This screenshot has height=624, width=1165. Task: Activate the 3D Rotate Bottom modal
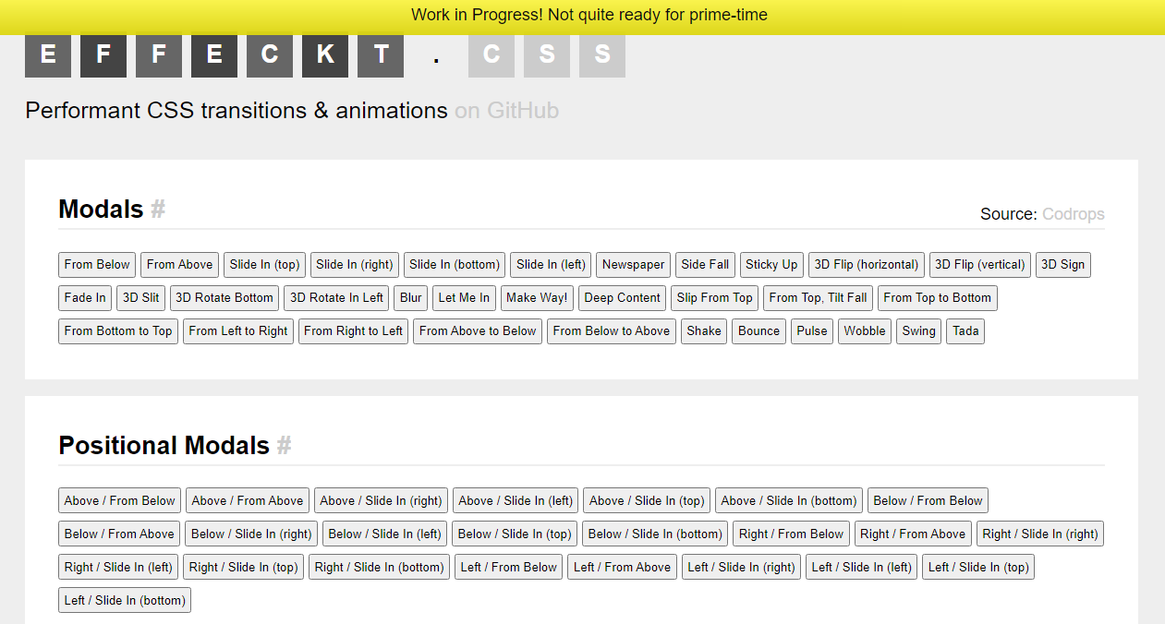pos(224,297)
